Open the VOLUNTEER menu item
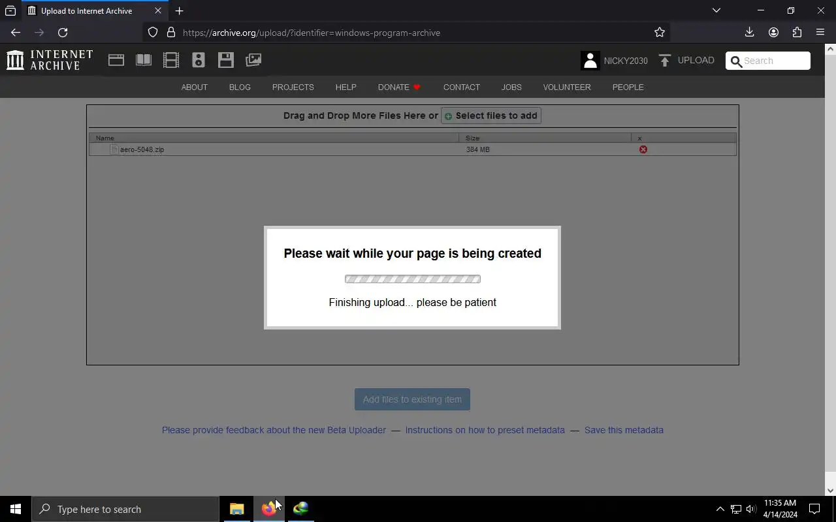836x522 pixels. (567, 87)
